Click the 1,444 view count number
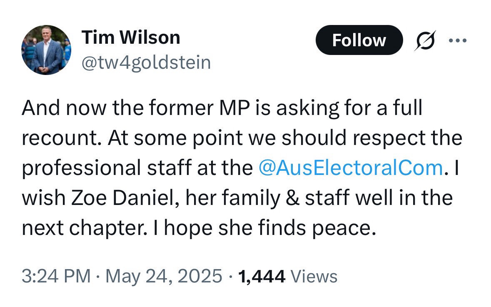This screenshot has width=491, height=307. click(262, 276)
